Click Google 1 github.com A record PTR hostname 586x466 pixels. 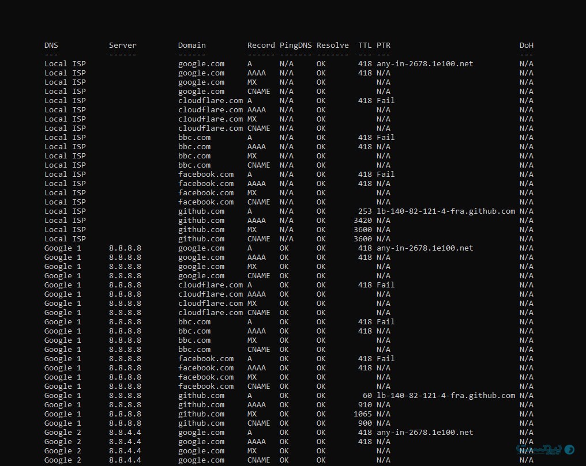click(x=445, y=396)
